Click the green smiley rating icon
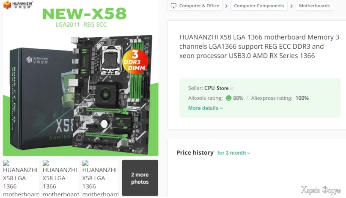The height and width of the screenshot is (198, 346). (228, 98)
